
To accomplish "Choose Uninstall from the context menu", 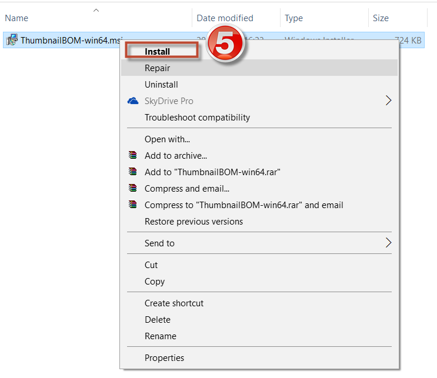I will pyautogui.click(x=161, y=85).
